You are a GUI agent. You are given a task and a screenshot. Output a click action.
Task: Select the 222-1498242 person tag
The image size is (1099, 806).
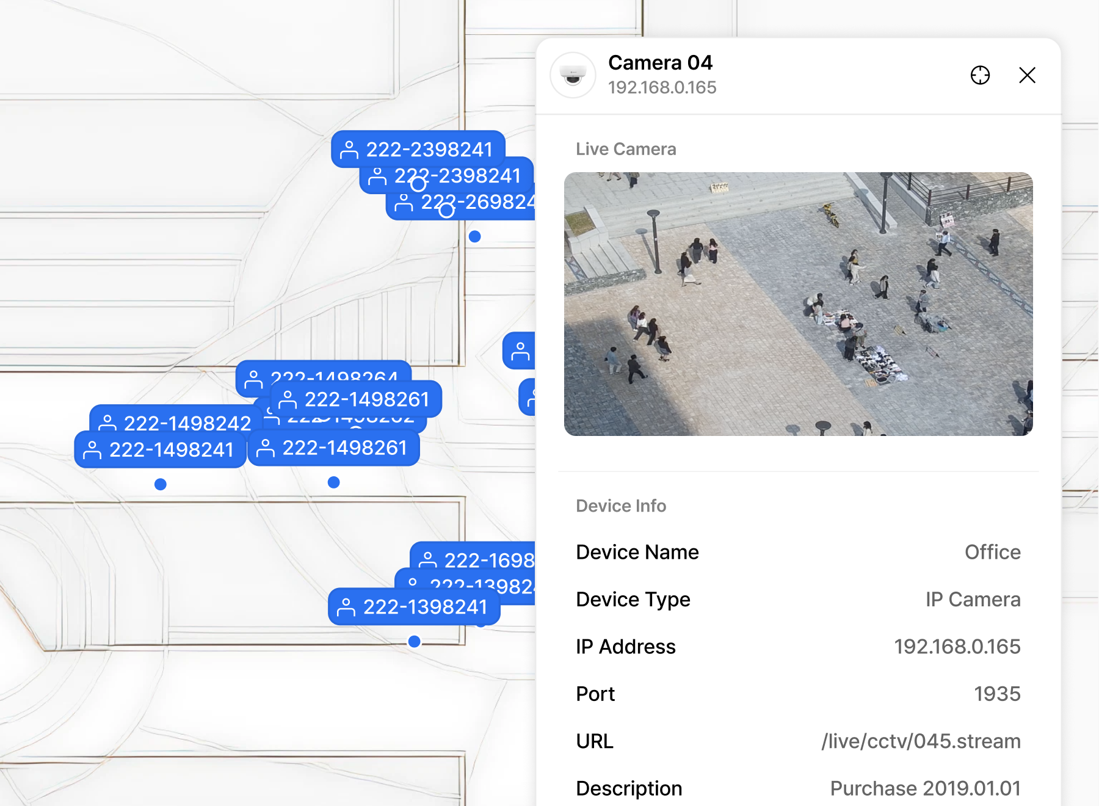point(177,418)
